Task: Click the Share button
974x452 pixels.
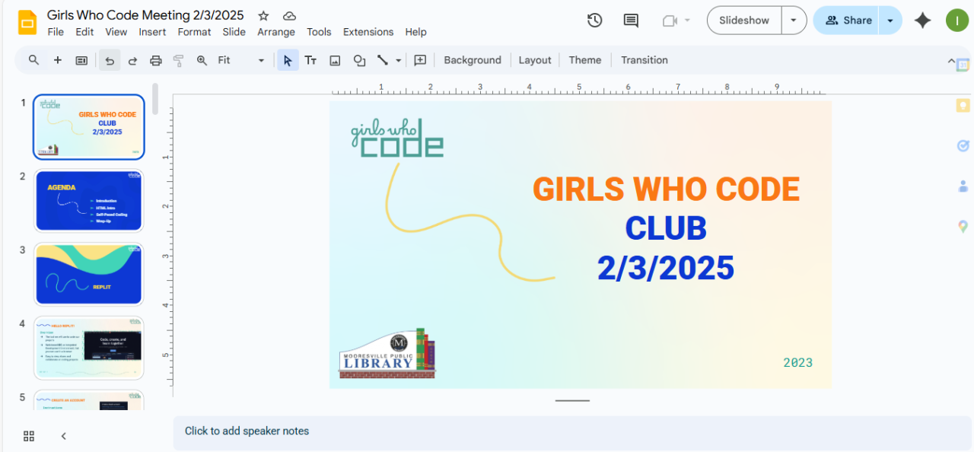Action: [846, 21]
